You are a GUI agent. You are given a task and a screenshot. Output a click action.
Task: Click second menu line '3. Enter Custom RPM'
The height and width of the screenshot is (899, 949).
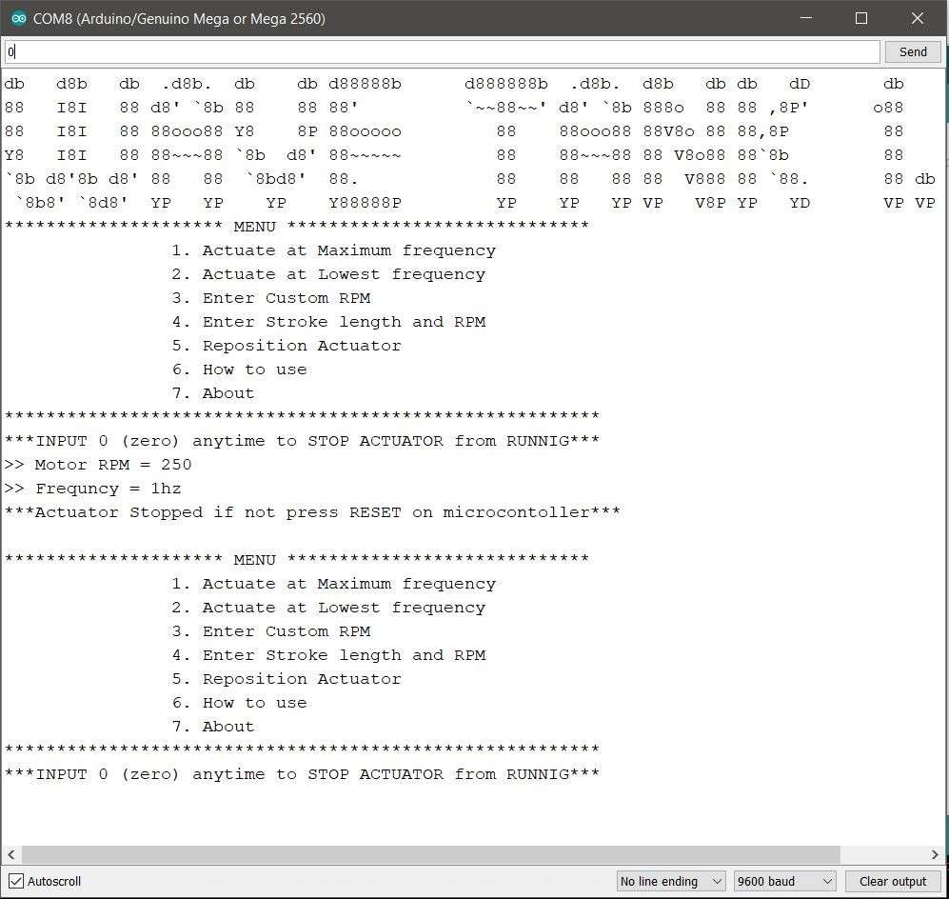(x=270, y=631)
